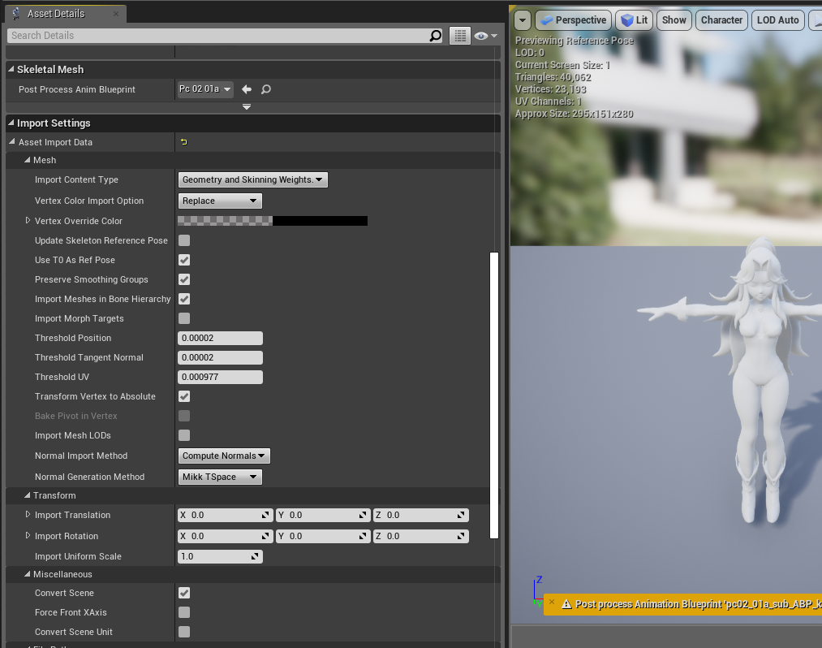The width and height of the screenshot is (822, 648).
Task: Click the Threshold Position value field
Action: 220,338
